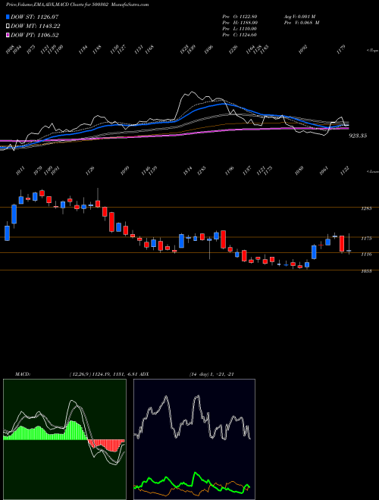
Task: Click the magenta DOW PT legend swatch
Action: coord(8,35)
